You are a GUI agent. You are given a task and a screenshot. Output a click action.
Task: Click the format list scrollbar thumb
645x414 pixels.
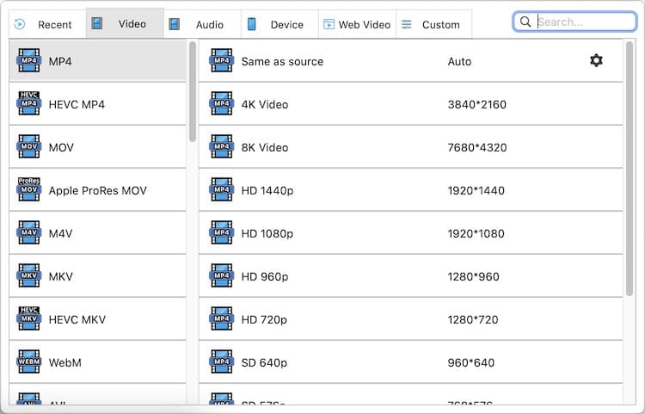tap(192, 91)
